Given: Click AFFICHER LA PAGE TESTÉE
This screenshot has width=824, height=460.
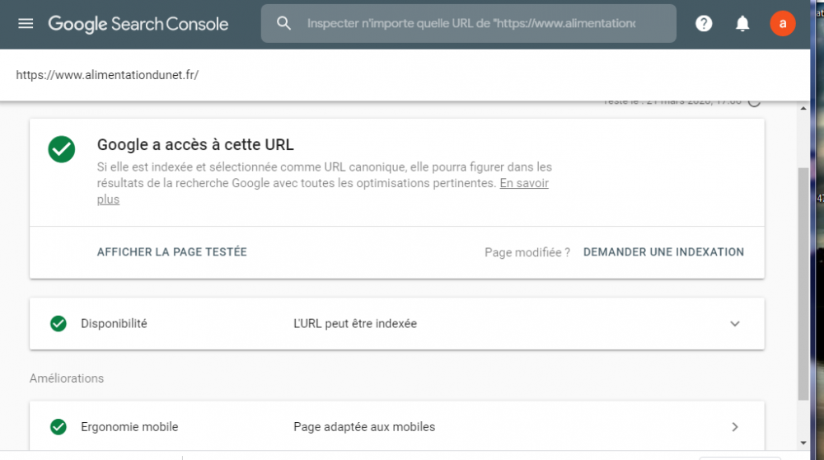Looking at the screenshot, I should coord(171,252).
